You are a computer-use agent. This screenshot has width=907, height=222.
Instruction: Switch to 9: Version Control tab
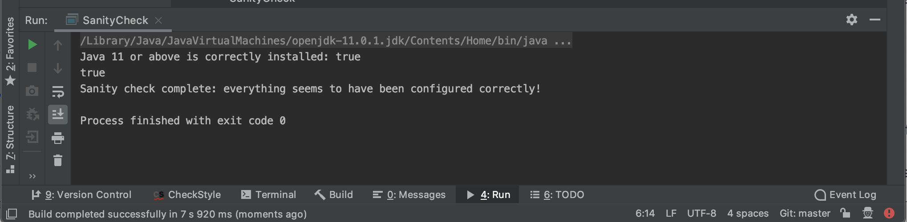pos(81,194)
